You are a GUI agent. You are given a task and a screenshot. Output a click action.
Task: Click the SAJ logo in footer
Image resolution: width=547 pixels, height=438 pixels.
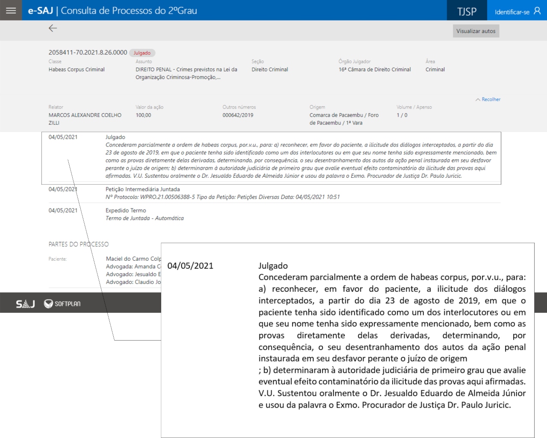pyautogui.click(x=25, y=304)
